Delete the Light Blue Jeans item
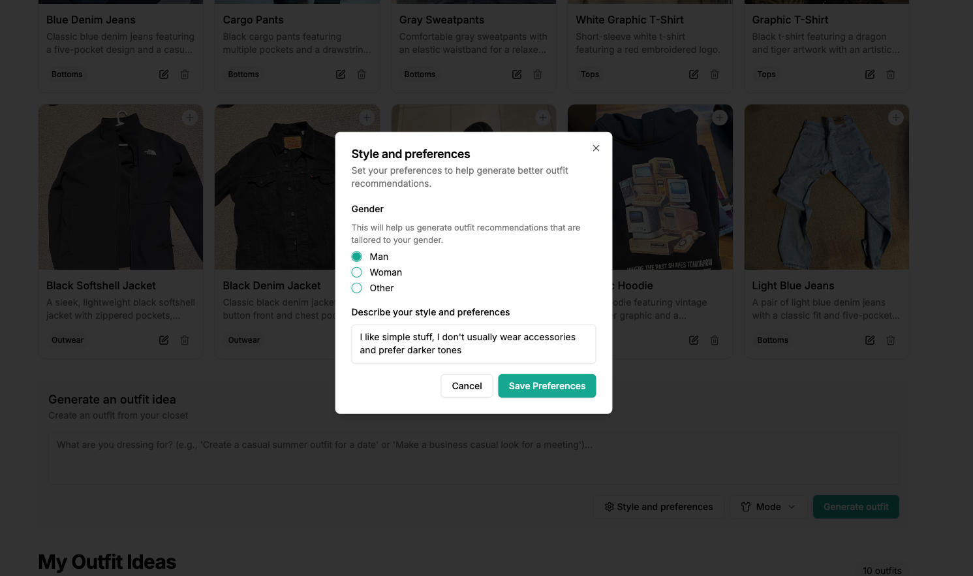The width and height of the screenshot is (973, 576). pos(891,340)
